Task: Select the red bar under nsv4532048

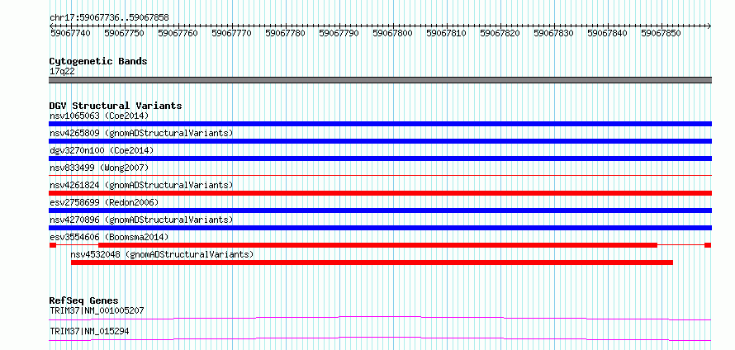Action: [x=372, y=262]
